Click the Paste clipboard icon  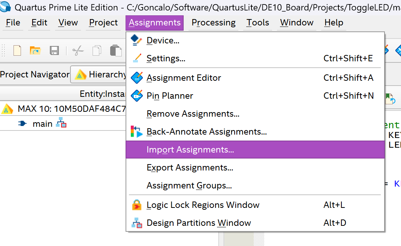click(115, 50)
